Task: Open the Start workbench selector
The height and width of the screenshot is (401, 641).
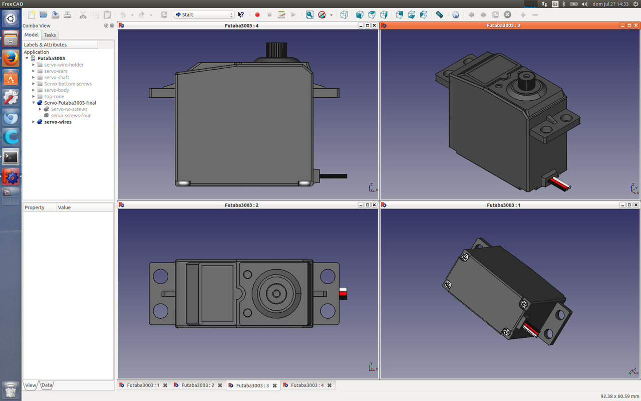Action: pos(204,15)
